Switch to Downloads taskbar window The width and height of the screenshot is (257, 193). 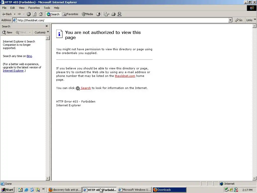click(x=169, y=190)
